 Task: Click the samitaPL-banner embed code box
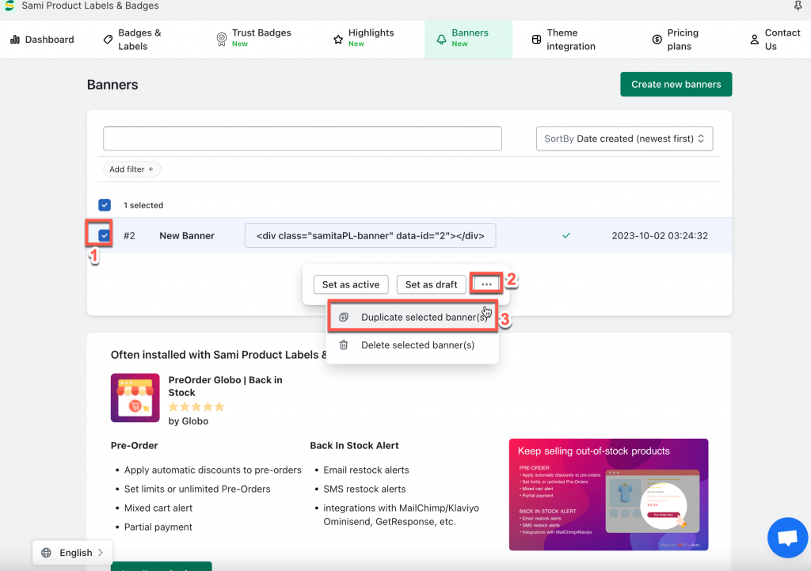[x=371, y=236]
